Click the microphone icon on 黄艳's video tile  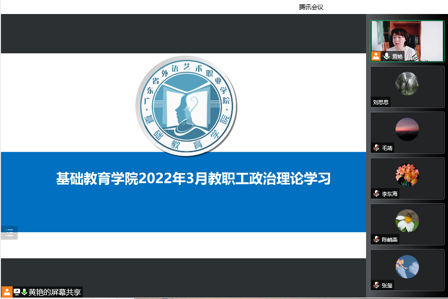(387, 56)
